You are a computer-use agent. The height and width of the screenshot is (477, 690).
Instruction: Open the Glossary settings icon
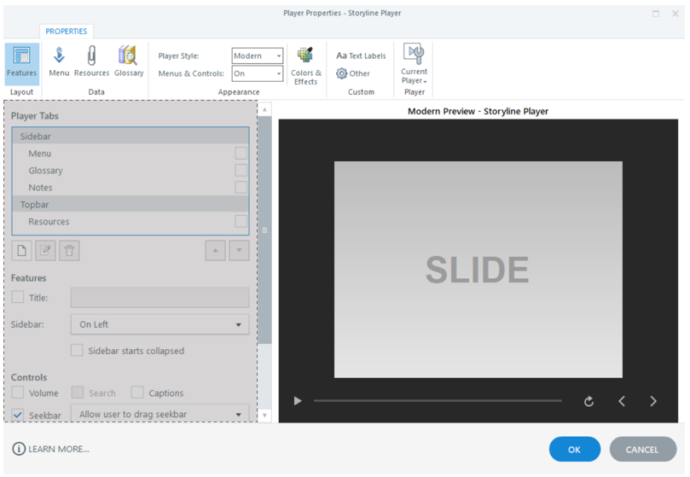point(129,61)
